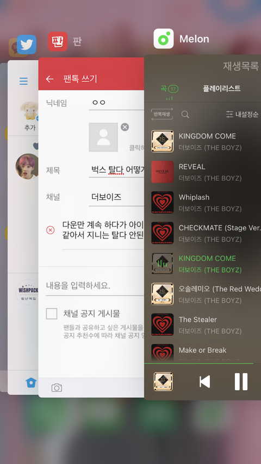Click the green playback progress bar
The image size is (261, 464).
[x=198, y=363]
